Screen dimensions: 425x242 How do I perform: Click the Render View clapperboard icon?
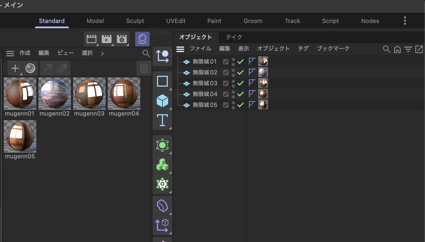click(91, 39)
